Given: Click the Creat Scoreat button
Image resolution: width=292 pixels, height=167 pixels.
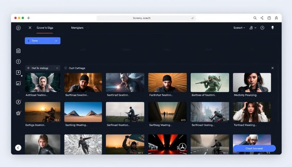Looking at the screenshot, I should pyautogui.click(x=254, y=148).
